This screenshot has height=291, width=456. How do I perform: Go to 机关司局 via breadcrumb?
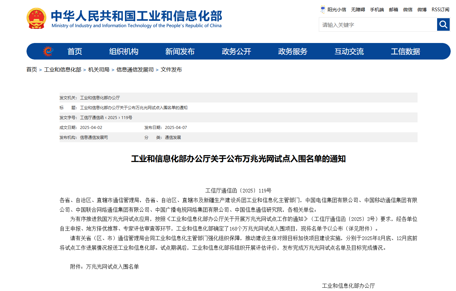(x=99, y=69)
